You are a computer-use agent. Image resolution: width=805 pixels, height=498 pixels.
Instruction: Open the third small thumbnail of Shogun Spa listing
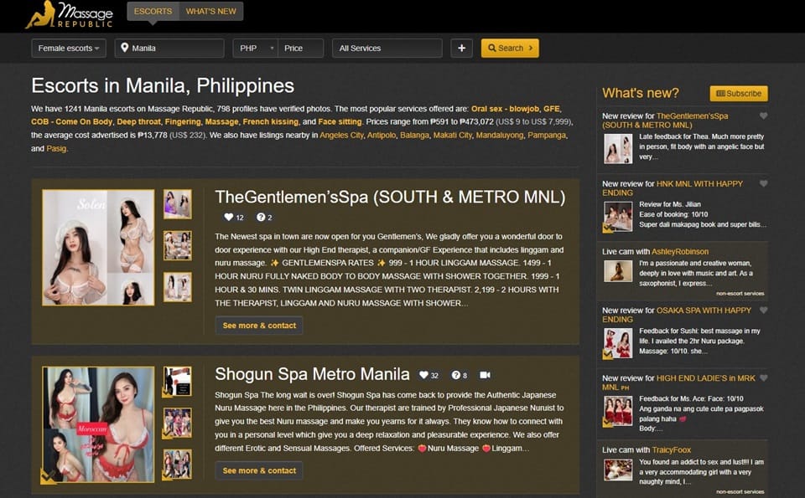click(x=178, y=465)
